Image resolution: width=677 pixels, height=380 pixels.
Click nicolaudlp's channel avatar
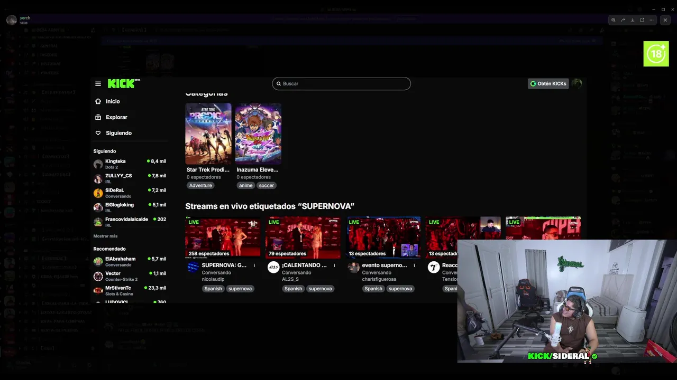pyautogui.click(x=193, y=267)
